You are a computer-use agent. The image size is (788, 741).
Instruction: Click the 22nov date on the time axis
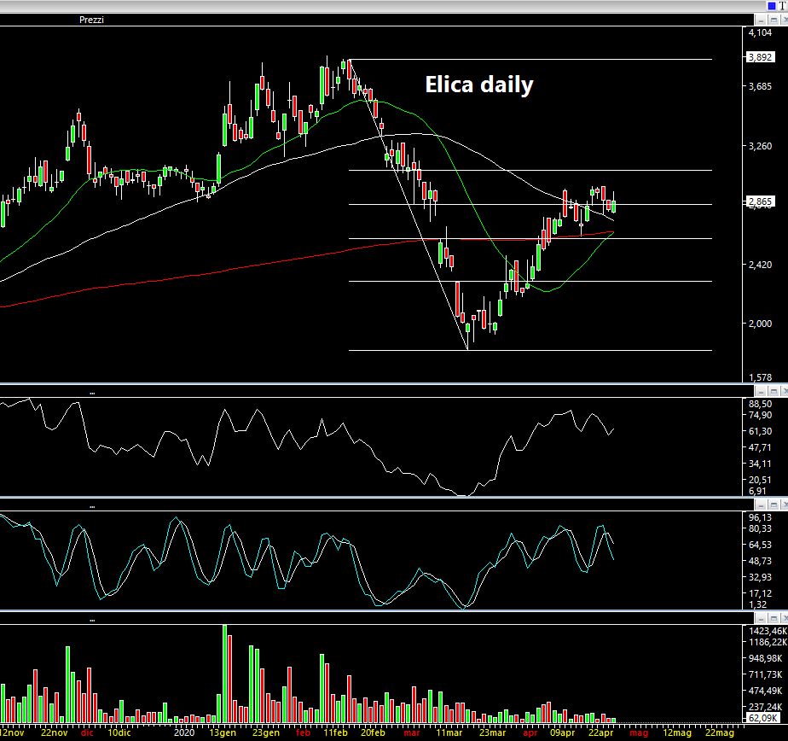coord(54,732)
